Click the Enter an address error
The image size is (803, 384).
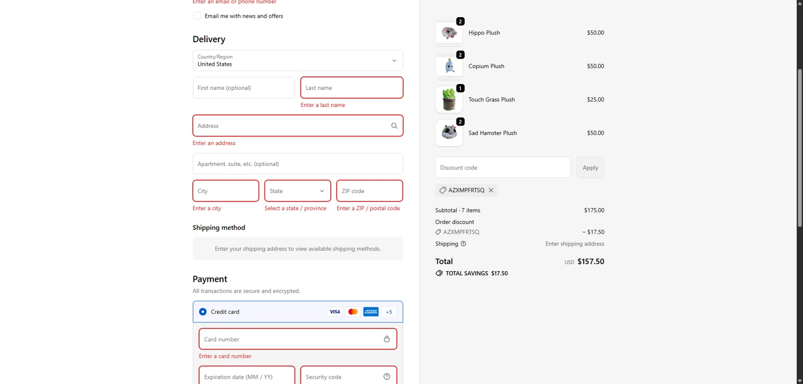tap(214, 143)
